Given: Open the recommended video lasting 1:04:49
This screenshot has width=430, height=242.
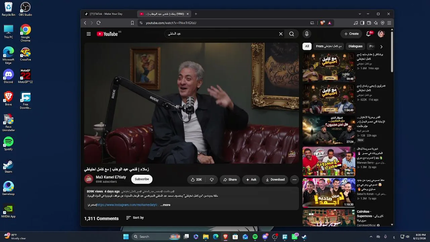Looking at the screenshot, I should pos(329,99).
